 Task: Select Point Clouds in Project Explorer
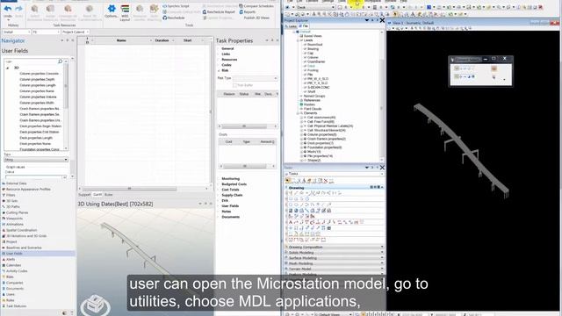pos(313,109)
